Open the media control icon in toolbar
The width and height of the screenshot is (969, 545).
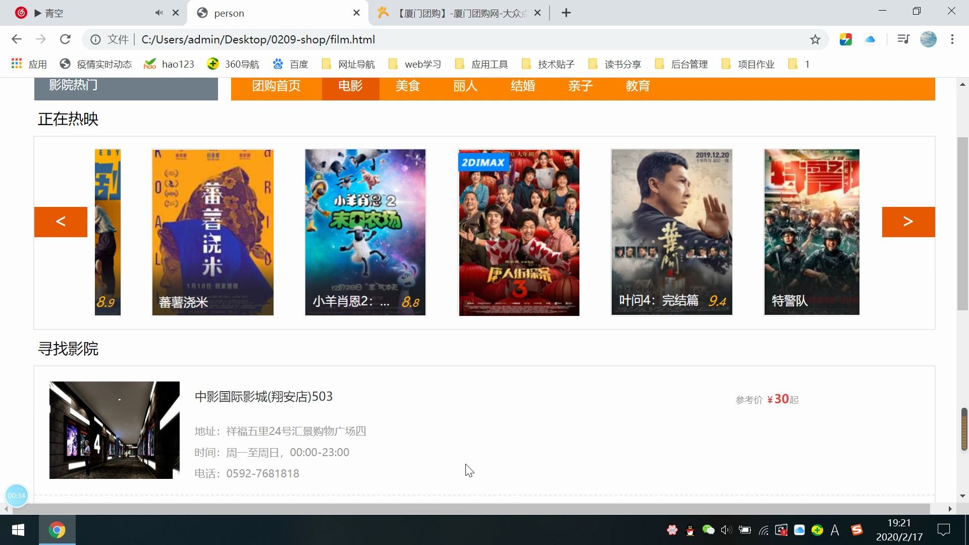(903, 39)
